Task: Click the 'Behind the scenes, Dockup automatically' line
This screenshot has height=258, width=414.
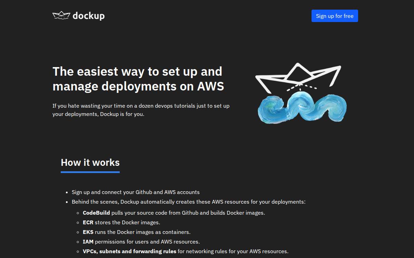Action: pos(188,202)
